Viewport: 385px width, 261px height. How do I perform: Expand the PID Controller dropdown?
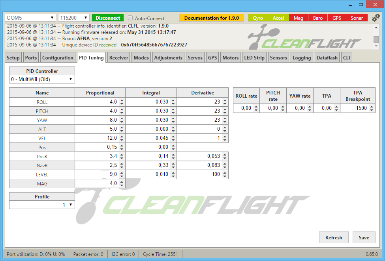click(42, 80)
